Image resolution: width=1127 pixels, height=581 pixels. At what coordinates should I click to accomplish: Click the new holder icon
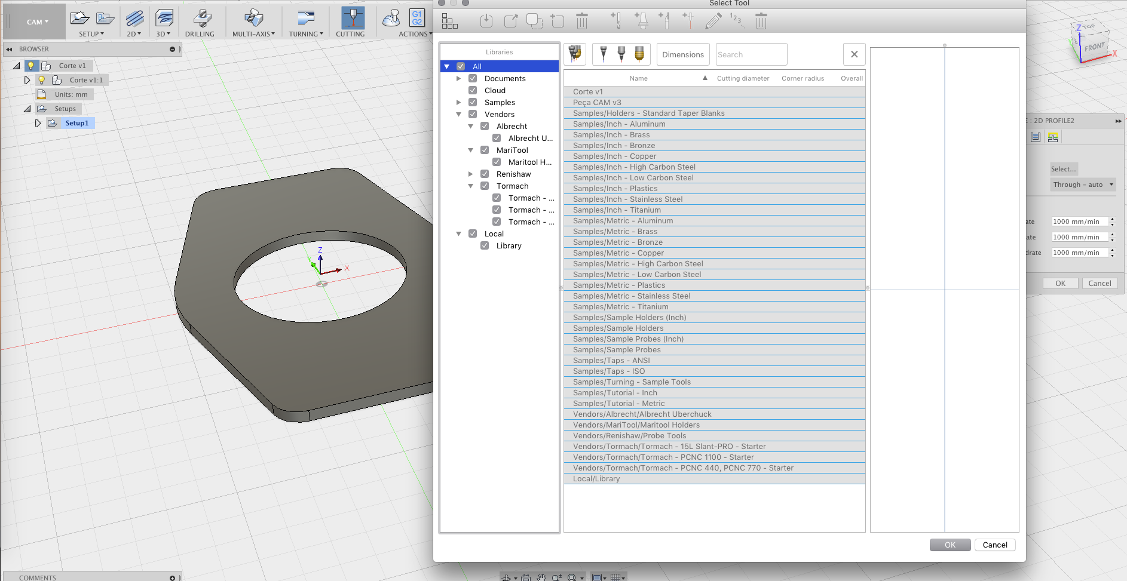pos(641,21)
